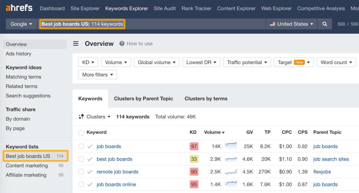Open the trend sparkline for remote job boards
The width and height of the screenshot is (359, 193).
[231, 172]
